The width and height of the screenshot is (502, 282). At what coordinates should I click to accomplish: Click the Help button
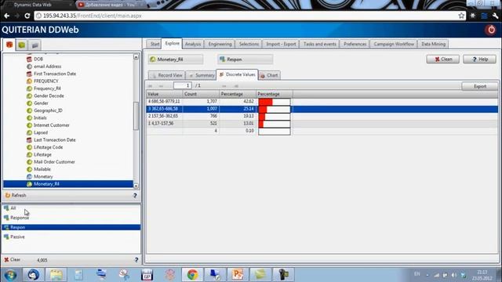pos(479,60)
